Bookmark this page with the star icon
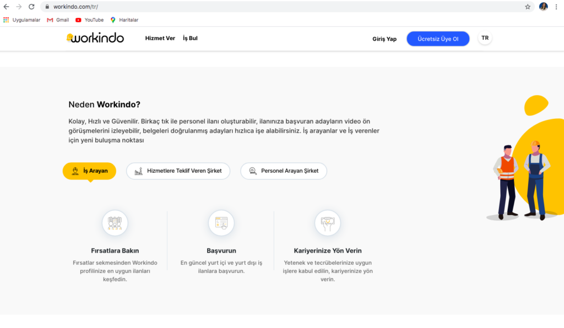The image size is (564, 328). (527, 7)
